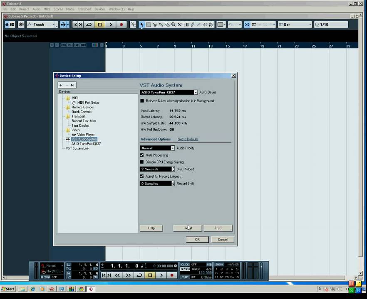The width and height of the screenshot is (367, 299).
Task: Toggle Cycle loop in transport panel
Action: point(139,275)
